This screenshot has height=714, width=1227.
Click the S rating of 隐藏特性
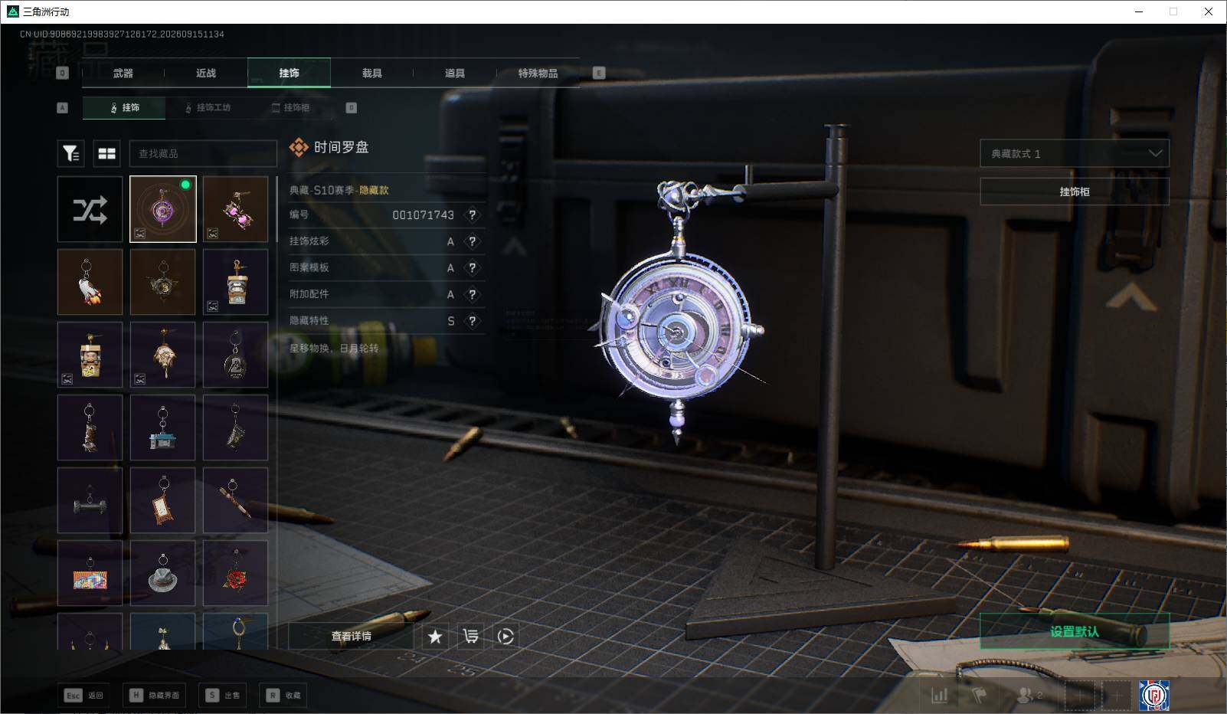(x=451, y=321)
